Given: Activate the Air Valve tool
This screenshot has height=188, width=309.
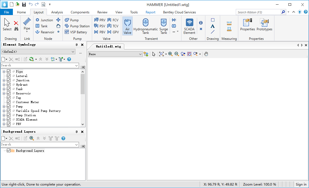Looking at the screenshot, I should click(x=127, y=26).
